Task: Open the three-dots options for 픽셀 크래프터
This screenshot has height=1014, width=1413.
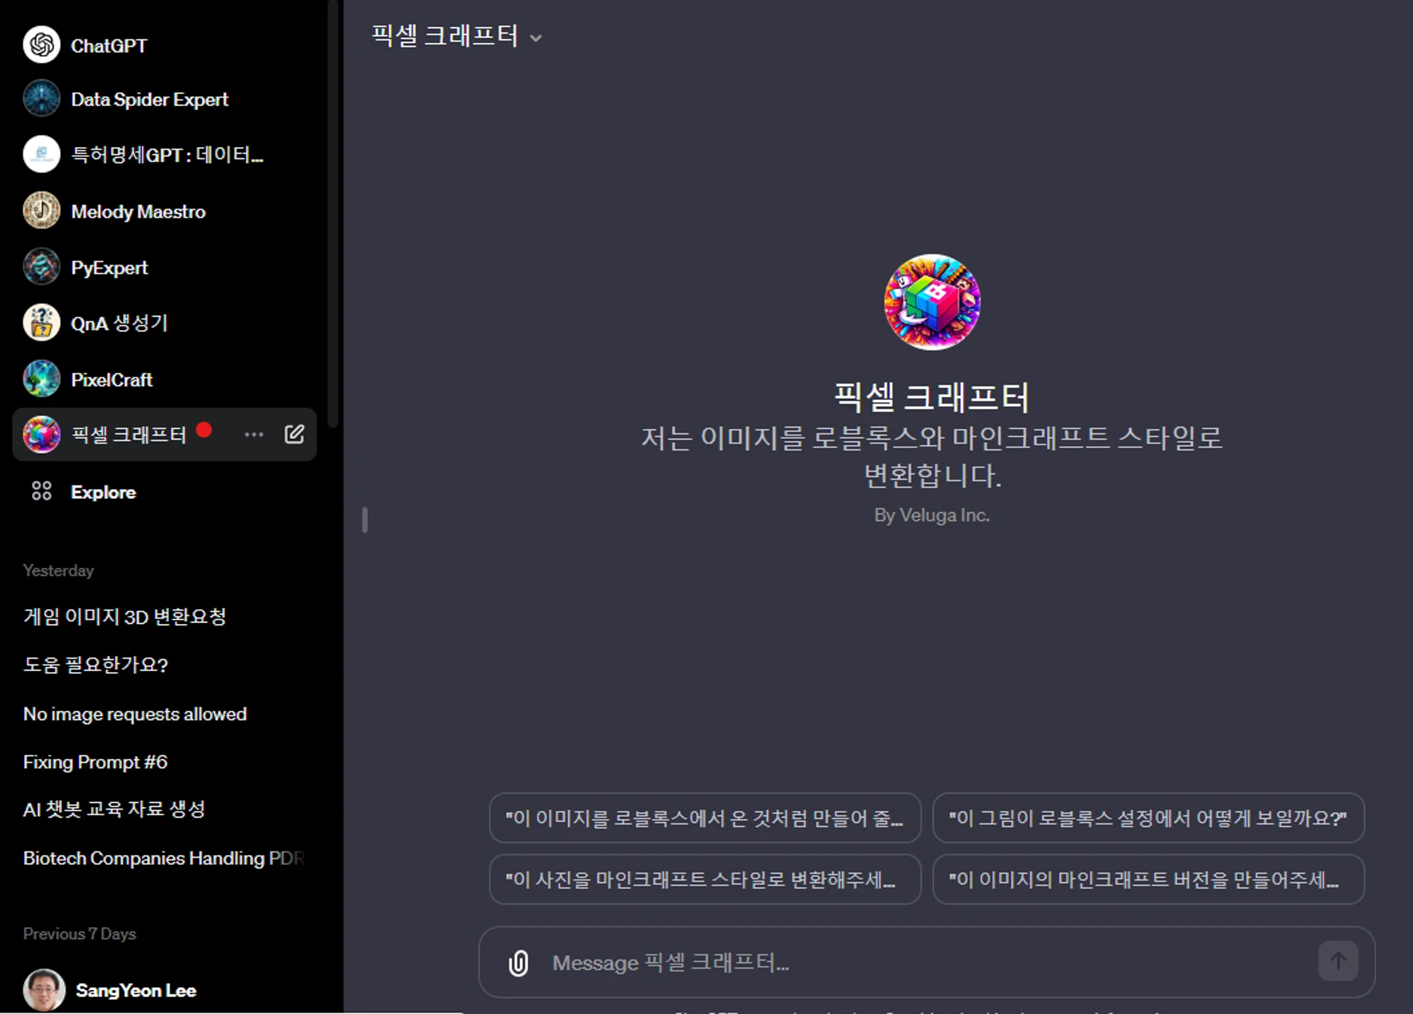Action: pos(254,435)
